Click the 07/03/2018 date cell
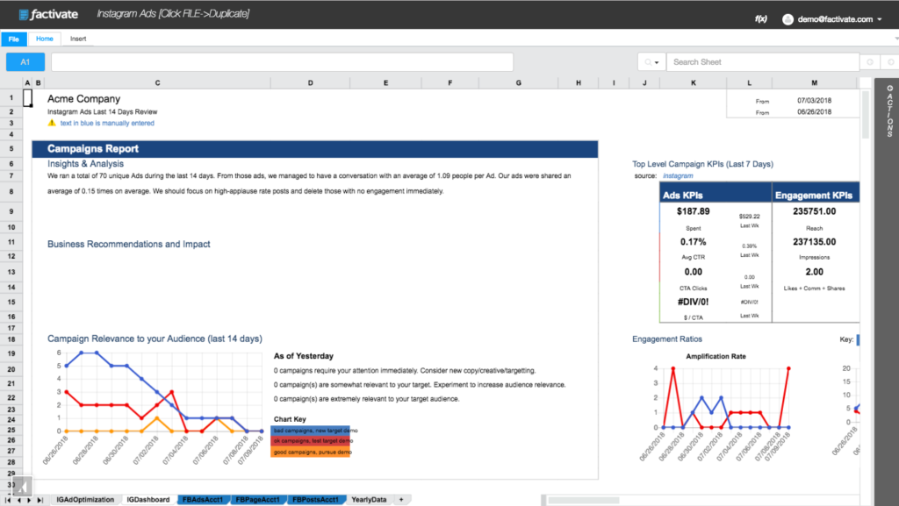Screen dimensions: 899x506 tap(814, 100)
